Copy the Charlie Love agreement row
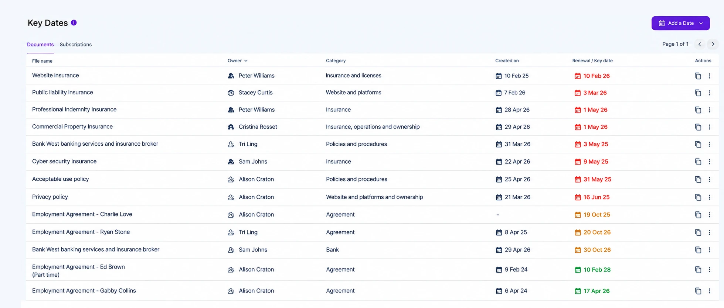Screen dimensions: 724x308 point(698,215)
